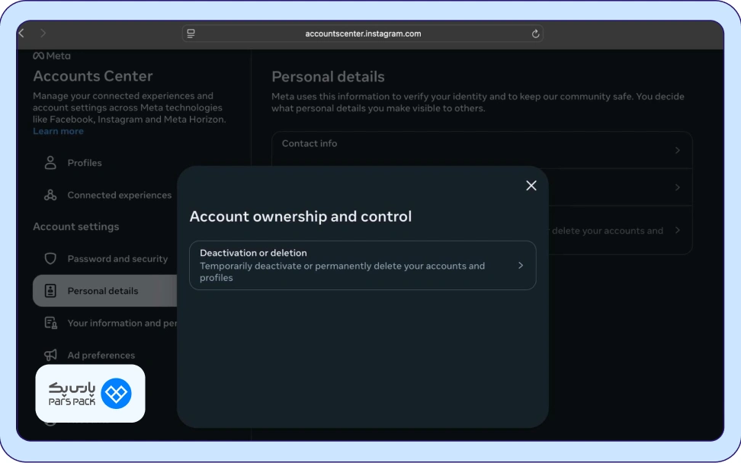Click the Profiles person icon in sidebar
The width and height of the screenshot is (741, 463).
click(x=50, y=163)
